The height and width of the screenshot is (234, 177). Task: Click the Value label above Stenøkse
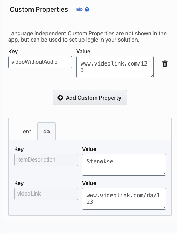(89, 149)
